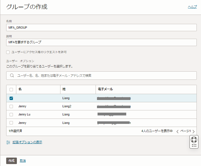Focus the 説明 description field
The image size is (201, 166).
pyautogui.click(x=101, y=42)
